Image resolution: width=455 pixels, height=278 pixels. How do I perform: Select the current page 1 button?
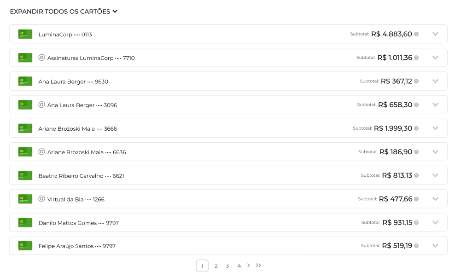coord(202,266)
